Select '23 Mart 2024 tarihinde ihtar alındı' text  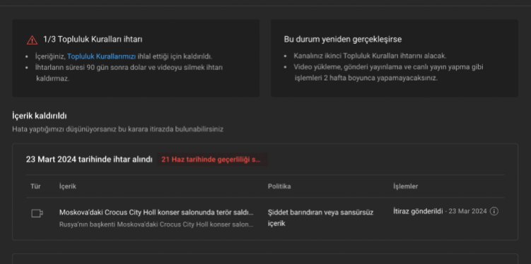[89, 160]
